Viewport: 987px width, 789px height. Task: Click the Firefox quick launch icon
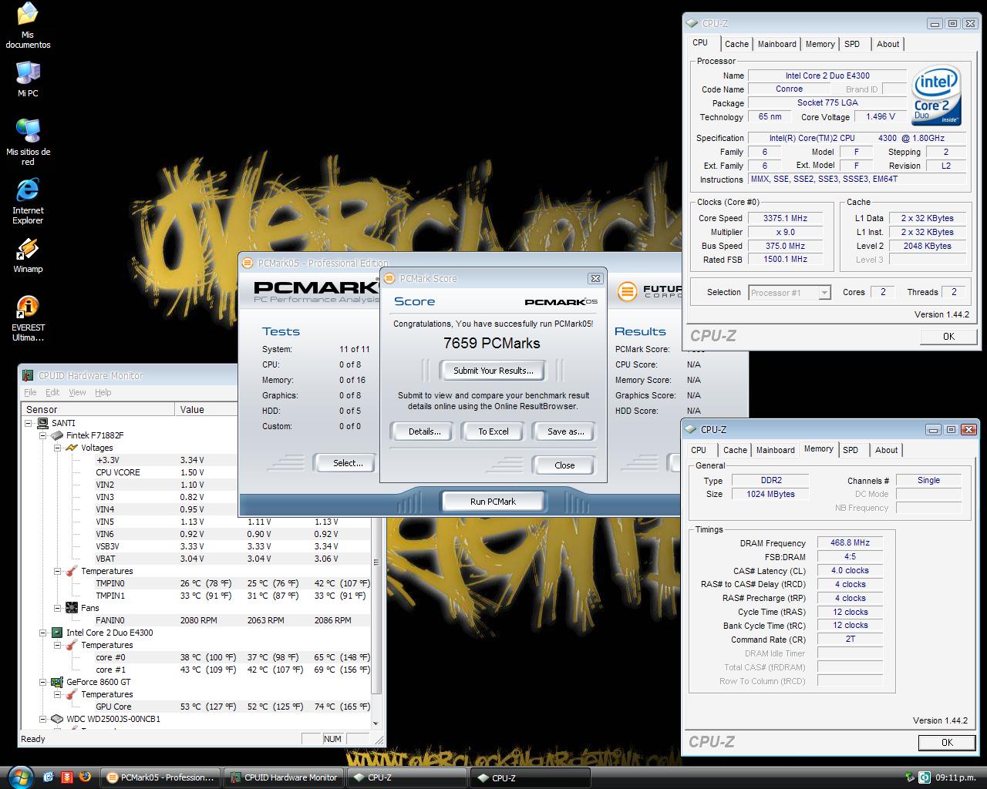[x=85, y=777]
